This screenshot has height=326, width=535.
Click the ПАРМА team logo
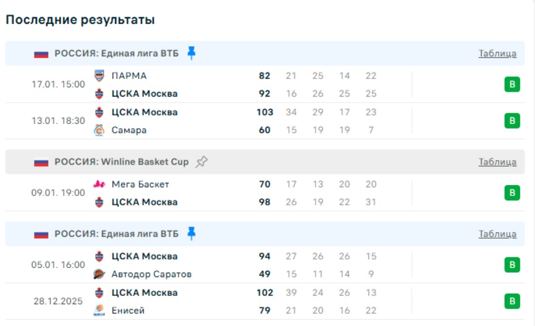point(99,76)
